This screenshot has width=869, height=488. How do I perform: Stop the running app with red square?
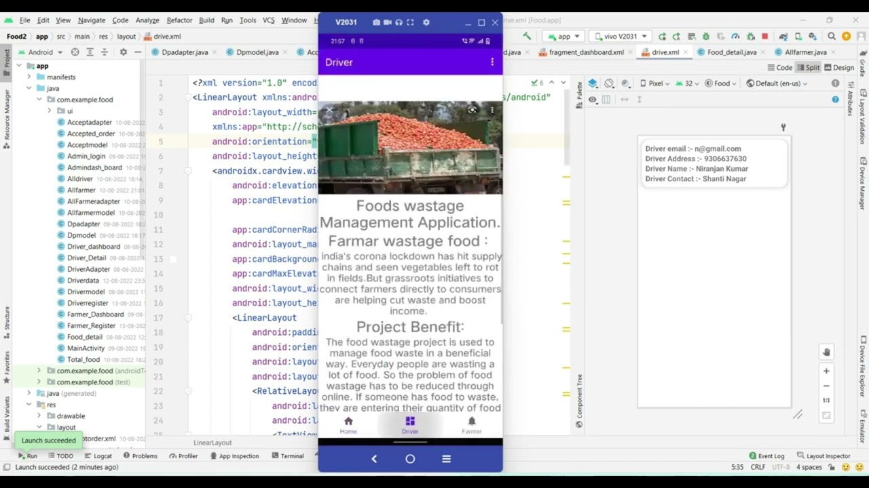(x=764, y=37)
